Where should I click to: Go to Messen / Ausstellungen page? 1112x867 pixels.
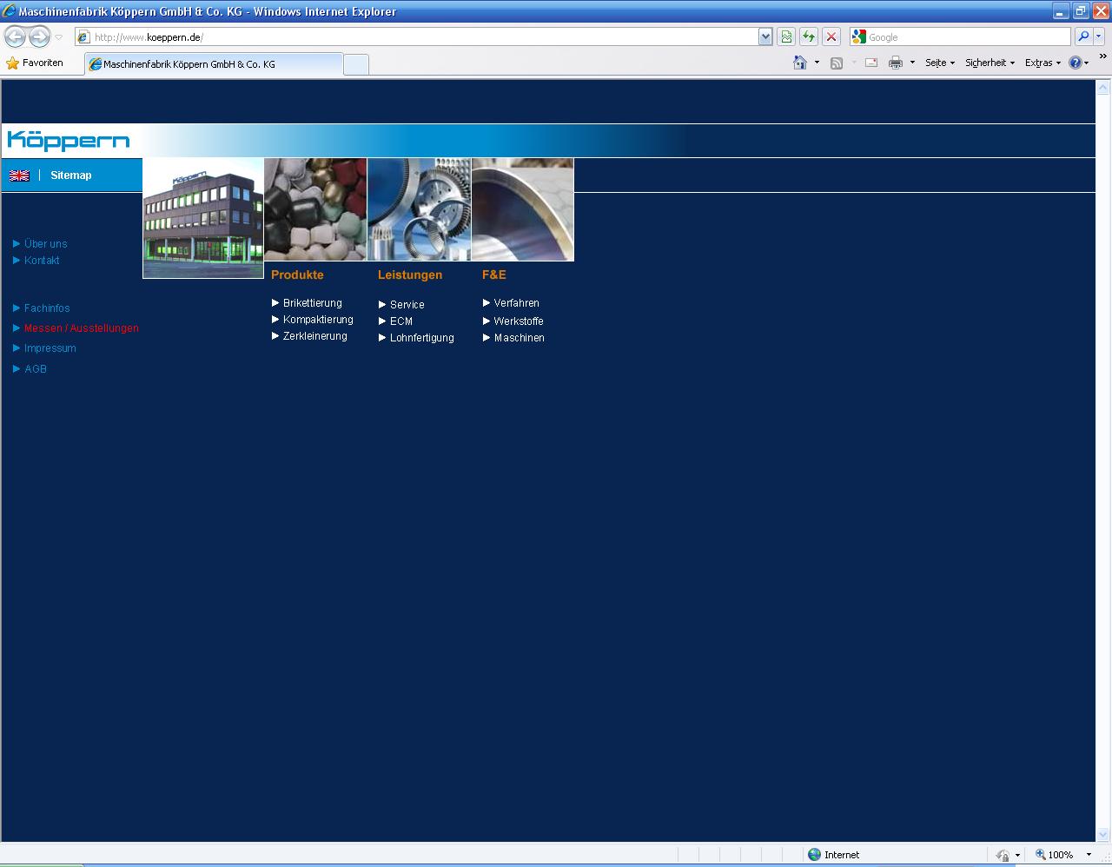pyautogui.click(x=81, y=328)
